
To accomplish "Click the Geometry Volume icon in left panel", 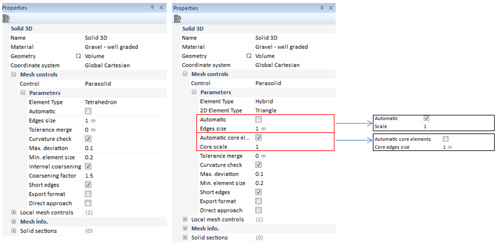I will pyautogui.click(x=77, y=56).
